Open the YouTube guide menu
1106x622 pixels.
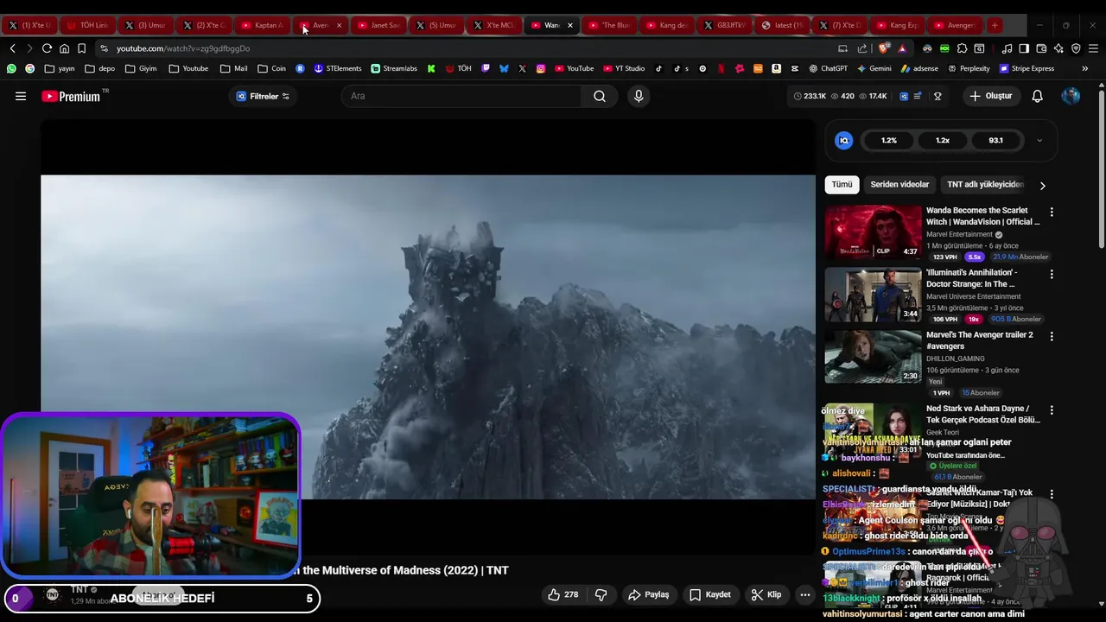[21, 96]
